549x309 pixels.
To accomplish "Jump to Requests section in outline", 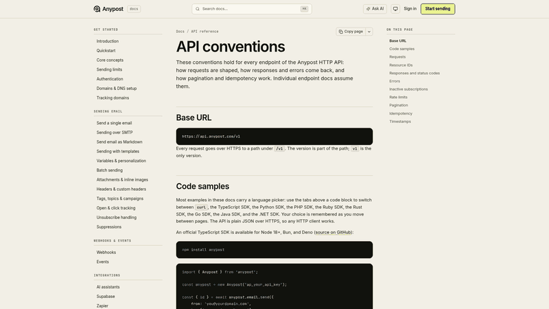I will pos(397,57).
